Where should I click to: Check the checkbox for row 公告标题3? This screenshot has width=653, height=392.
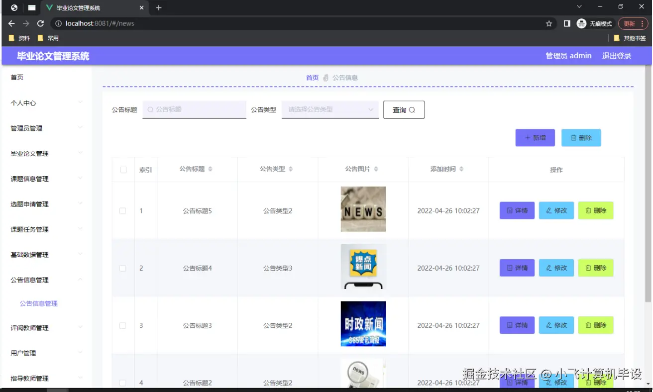[x=123, y=325]
